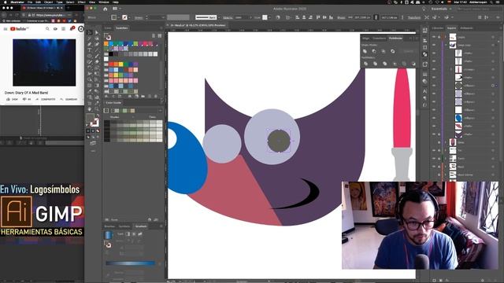Select the Hand tool
The width and height of the screenshot is (504, 283).
90,109
